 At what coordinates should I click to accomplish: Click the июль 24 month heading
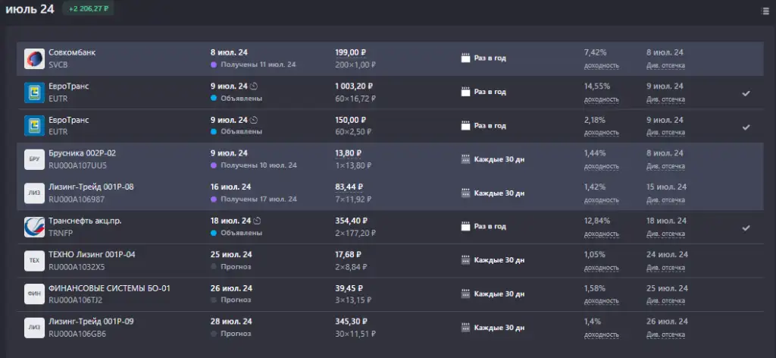coord(30,9)
